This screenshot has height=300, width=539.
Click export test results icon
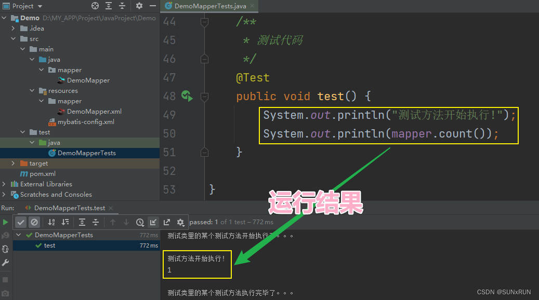[x=167, y=222]
